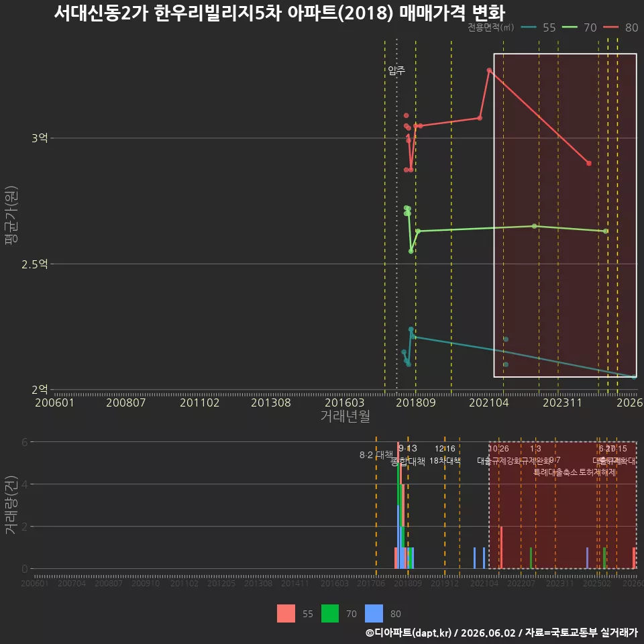Click the 1·3 policy date annotation
The image size is (644, 644).
[x=535, y=449]
